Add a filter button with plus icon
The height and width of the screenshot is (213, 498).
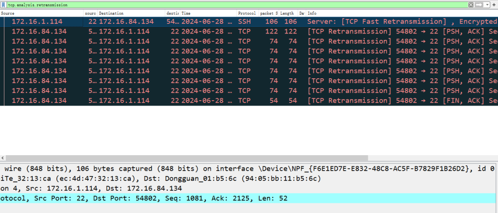click(494, 4)
